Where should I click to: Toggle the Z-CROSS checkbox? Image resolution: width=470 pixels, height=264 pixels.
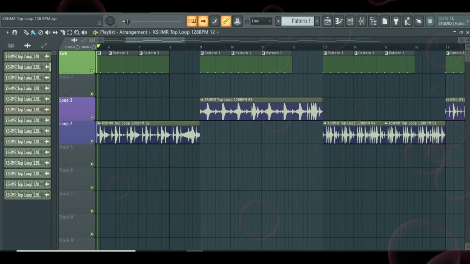(77, 47)
